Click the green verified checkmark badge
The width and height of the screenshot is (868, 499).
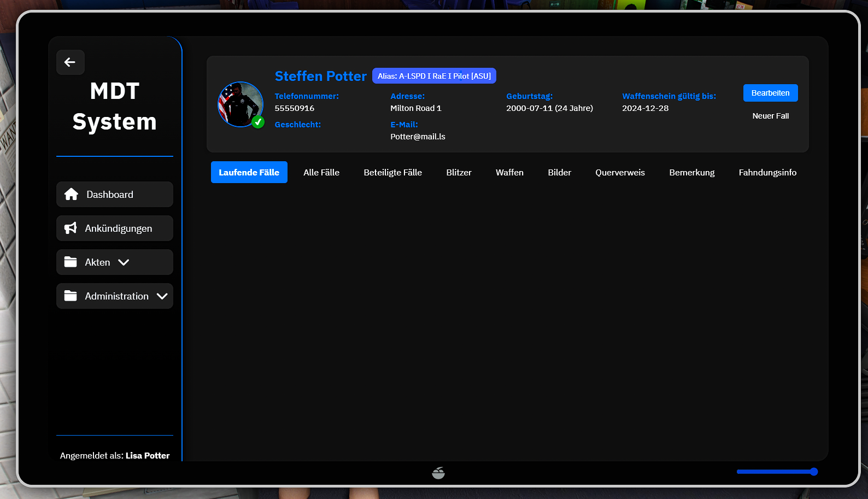point(259,122)
